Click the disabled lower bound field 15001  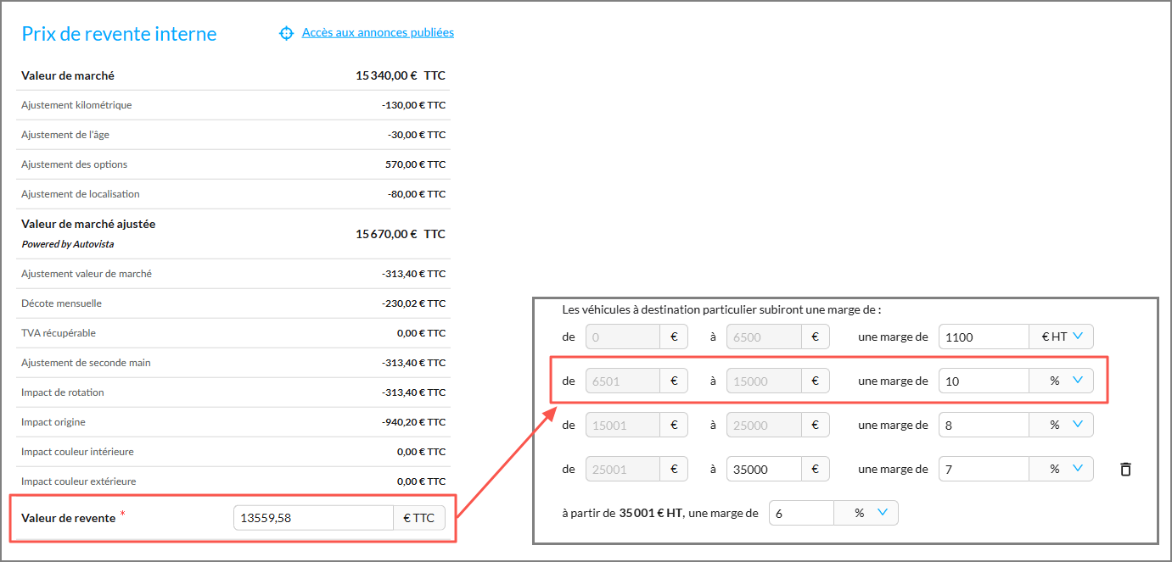[623, 425]
